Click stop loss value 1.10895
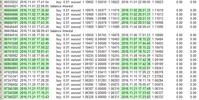 pos(101,85)
